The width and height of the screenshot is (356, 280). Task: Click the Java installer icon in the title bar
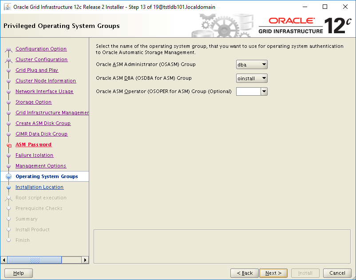[8, 7]
